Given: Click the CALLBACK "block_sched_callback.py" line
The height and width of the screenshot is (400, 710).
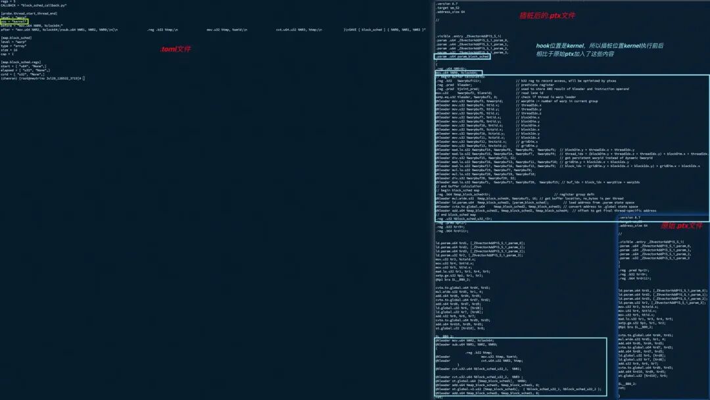Looking at the screenshot, I should pos(34,5).
